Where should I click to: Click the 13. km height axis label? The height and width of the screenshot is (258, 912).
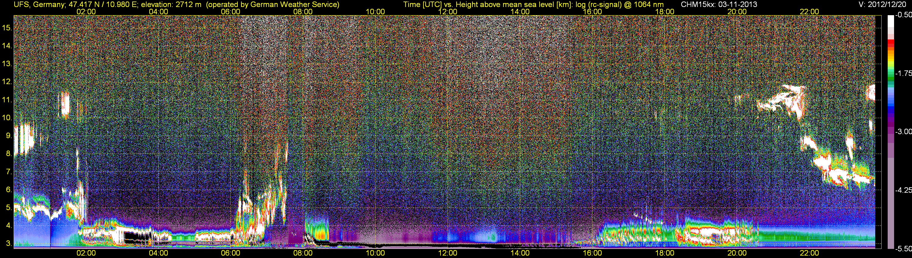7,64
